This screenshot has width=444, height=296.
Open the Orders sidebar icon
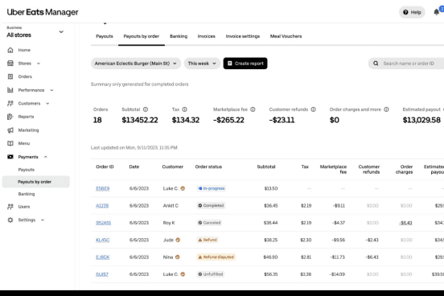pos(10,76)
